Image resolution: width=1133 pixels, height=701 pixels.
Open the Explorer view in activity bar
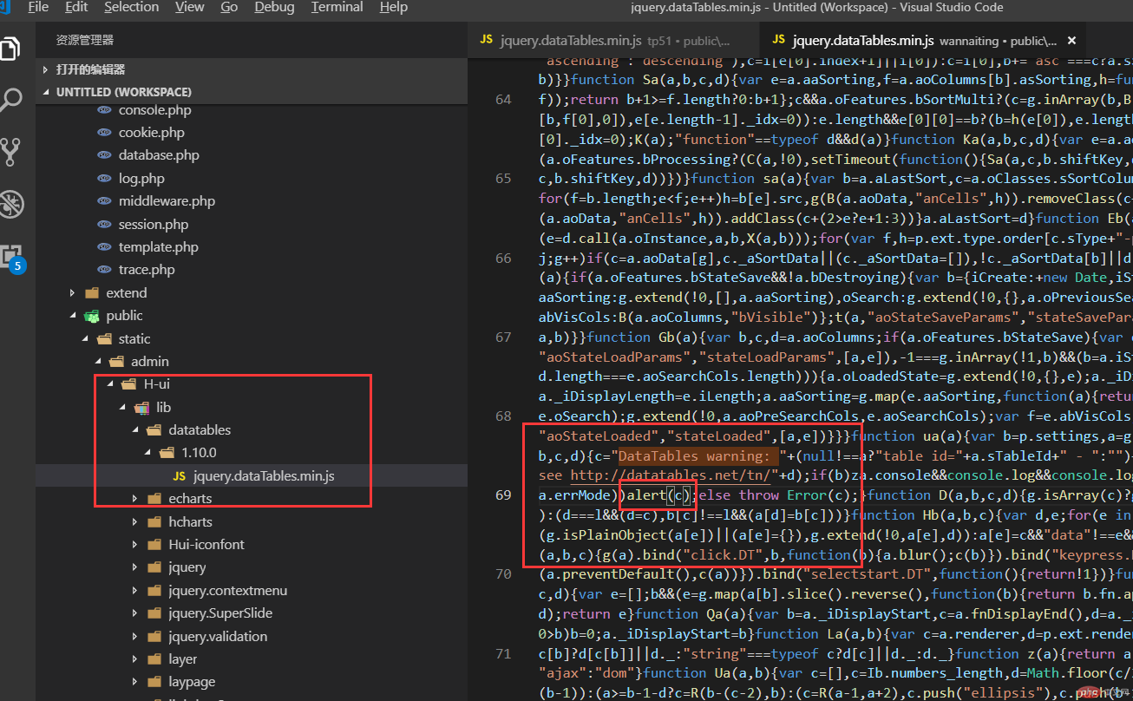9,48
